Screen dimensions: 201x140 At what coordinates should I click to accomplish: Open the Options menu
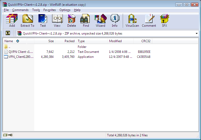tap(65, 10)
